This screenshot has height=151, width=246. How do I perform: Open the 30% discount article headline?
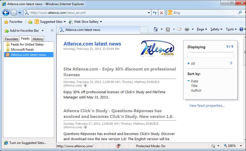(x=120, y=72)
